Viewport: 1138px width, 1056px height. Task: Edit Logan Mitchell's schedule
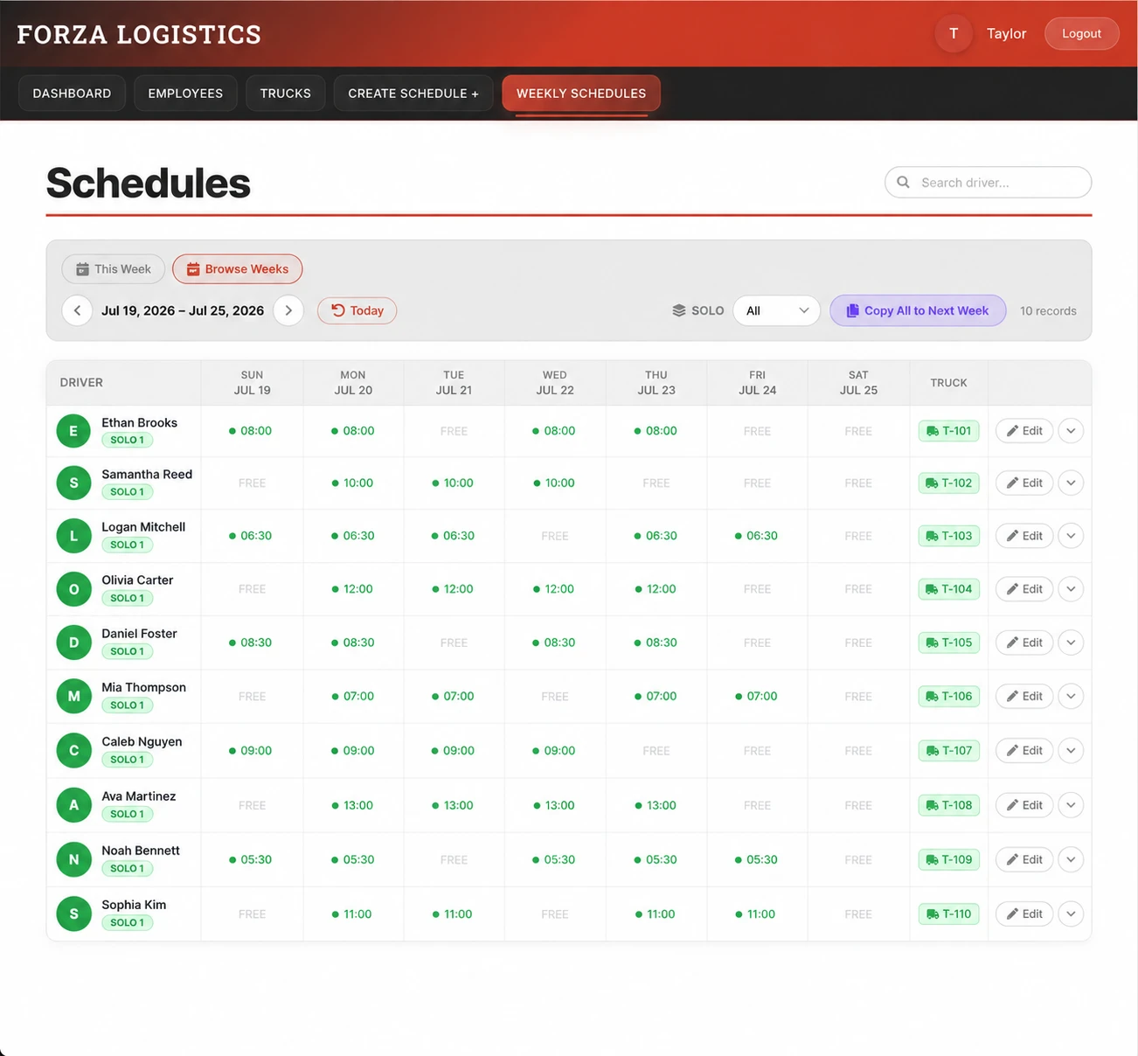(1024, 536)
